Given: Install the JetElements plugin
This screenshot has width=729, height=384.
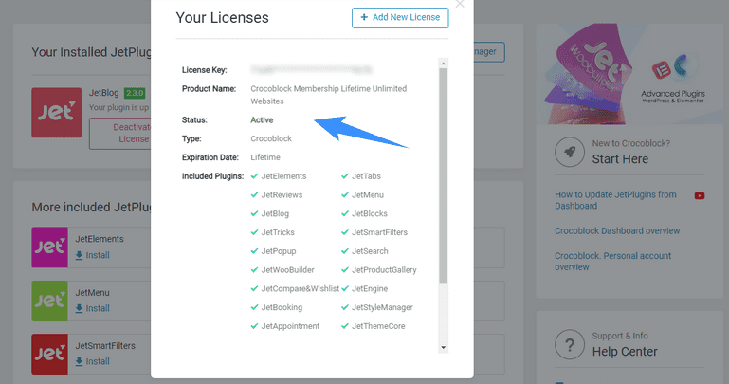Looking at the screenshot, I should [x=93, y=256].
